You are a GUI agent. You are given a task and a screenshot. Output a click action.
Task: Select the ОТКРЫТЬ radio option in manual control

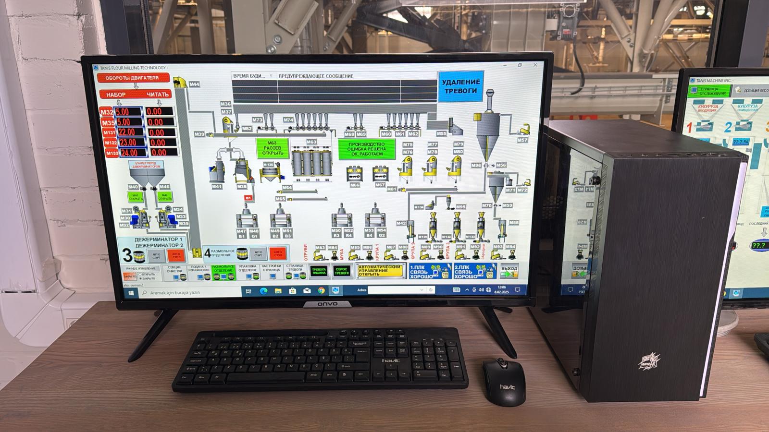coord(147,275)
